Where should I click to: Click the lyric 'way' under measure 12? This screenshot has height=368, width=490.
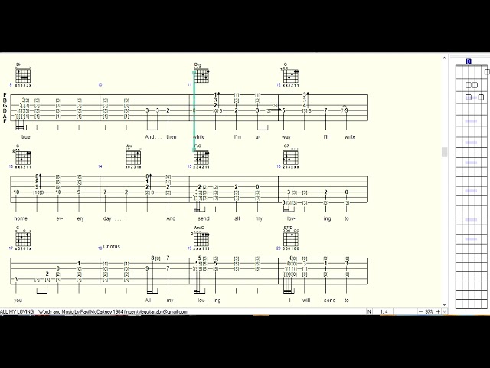click(x=286, y=137)
